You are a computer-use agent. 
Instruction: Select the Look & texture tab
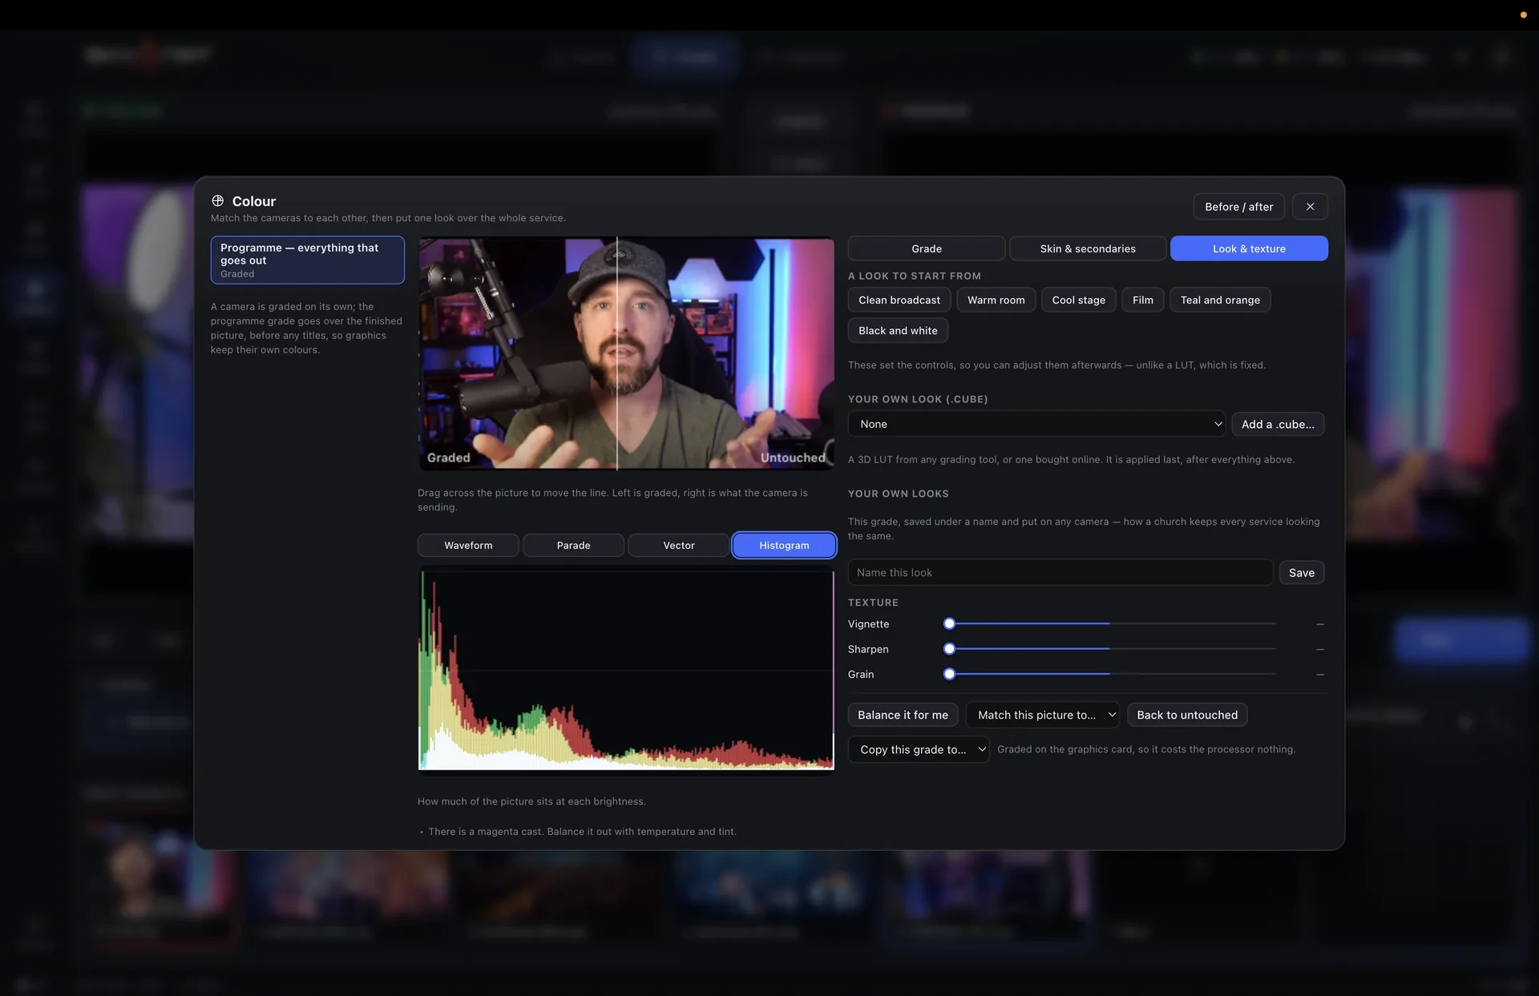click(1249, 248)
